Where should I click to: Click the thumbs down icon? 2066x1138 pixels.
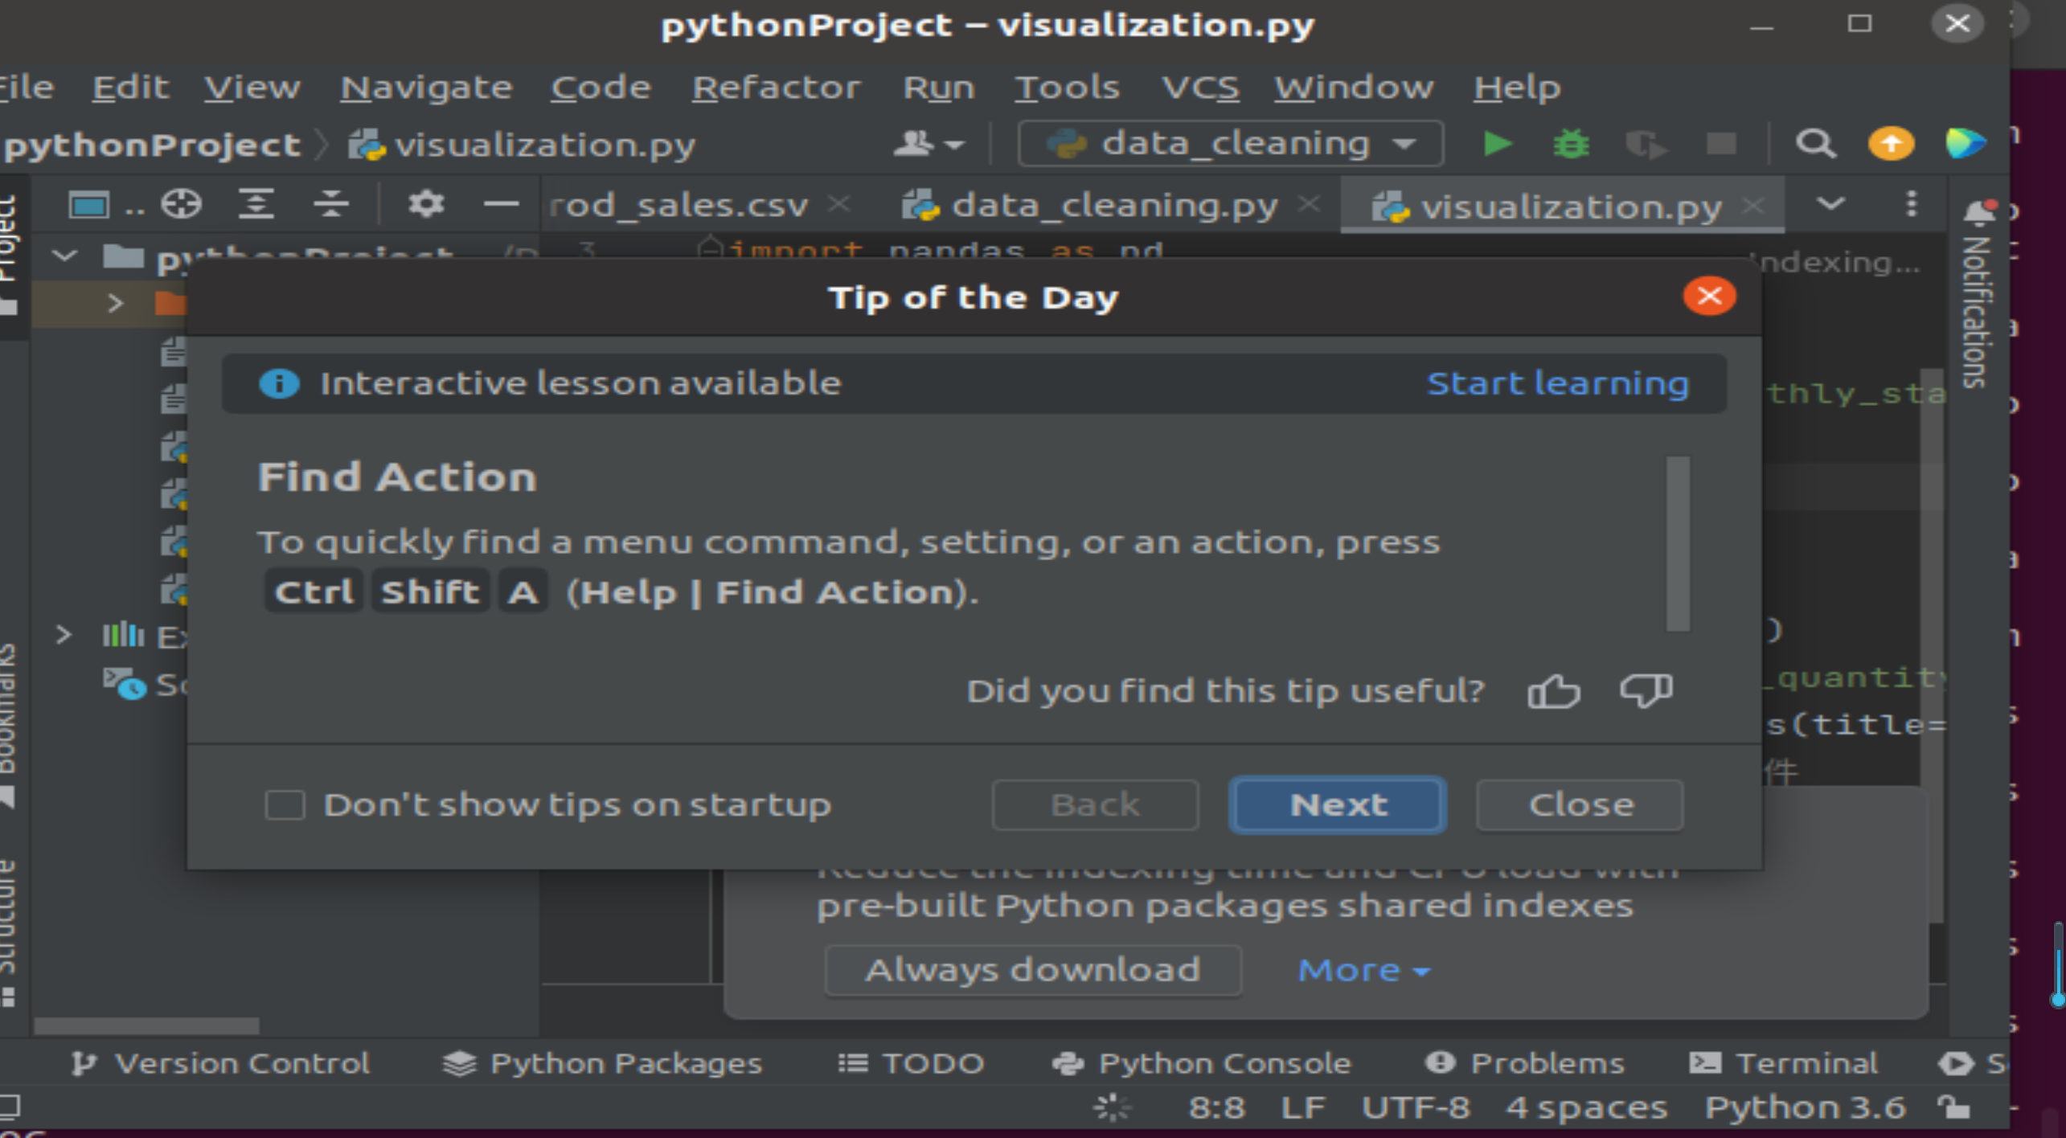[1646, 691]
